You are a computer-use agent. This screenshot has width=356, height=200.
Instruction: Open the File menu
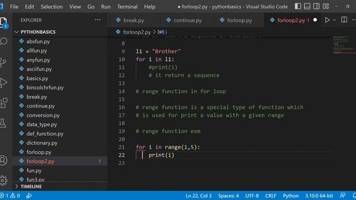click(x=14, y=7)
